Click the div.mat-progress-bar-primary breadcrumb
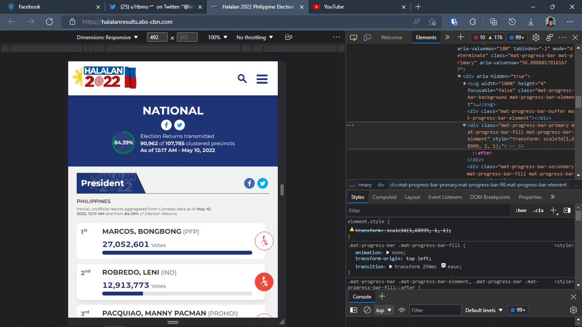 pyautogui.click(x=478, y=185)
